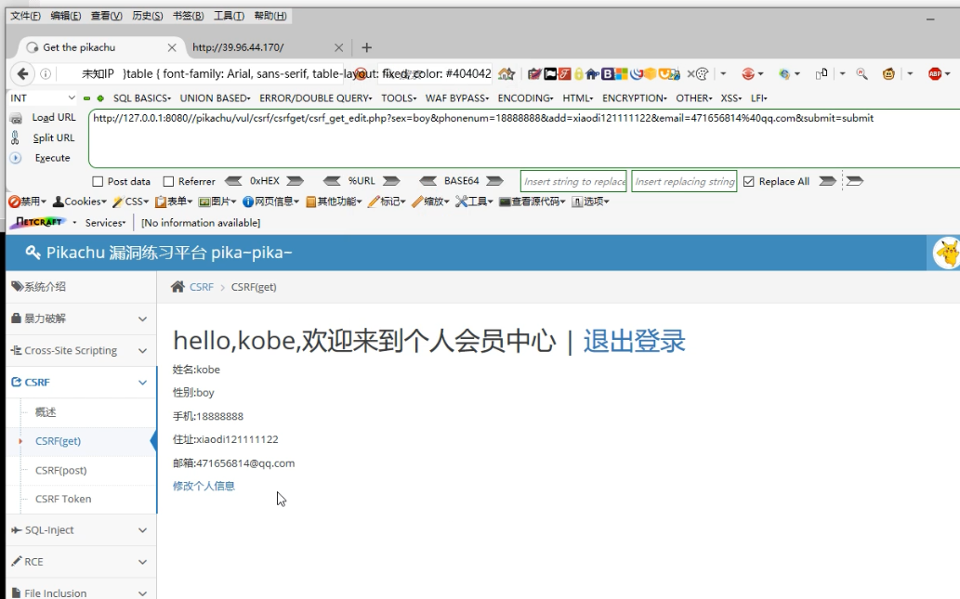Enable the Referrer checkbox
This screenshot has height=599, width=960.
(x=168, y=180)
